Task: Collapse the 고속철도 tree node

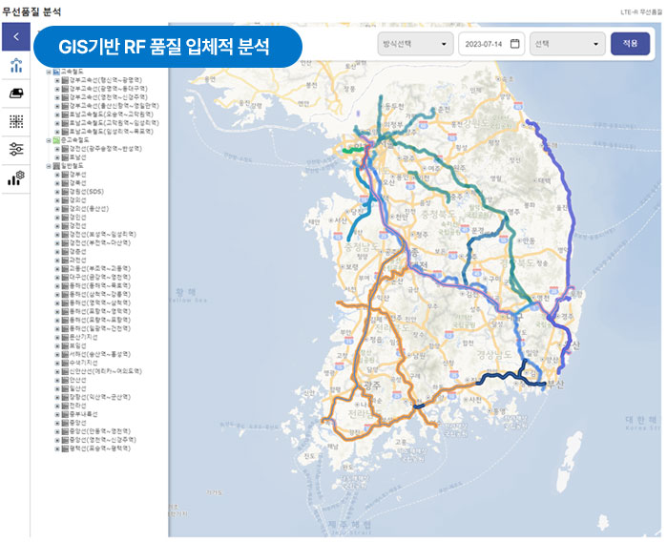Action: 49,71
